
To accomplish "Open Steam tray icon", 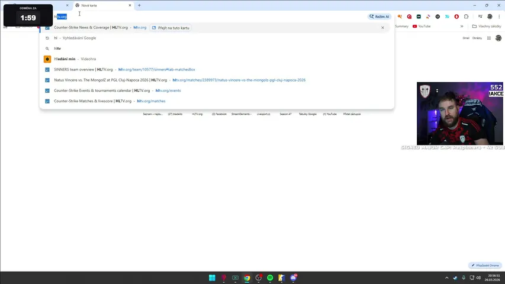I will [455, 277].
